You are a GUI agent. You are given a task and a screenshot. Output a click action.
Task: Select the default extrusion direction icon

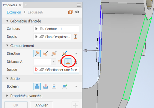pyautogui.click(x=37, y=53)
